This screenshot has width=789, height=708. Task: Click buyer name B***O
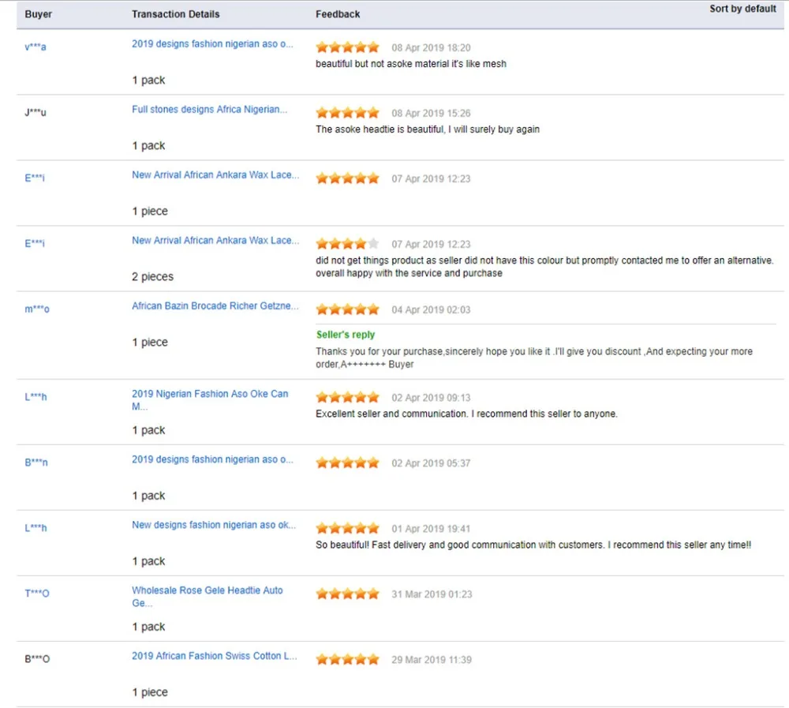pyautogui.click(x=37, y=658)
